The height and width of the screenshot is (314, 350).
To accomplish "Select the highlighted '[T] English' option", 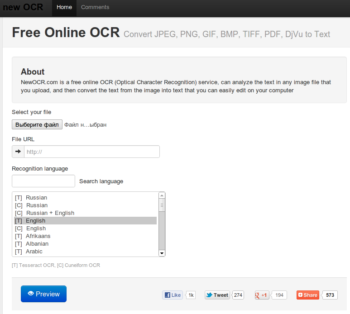I will (85, 220).
